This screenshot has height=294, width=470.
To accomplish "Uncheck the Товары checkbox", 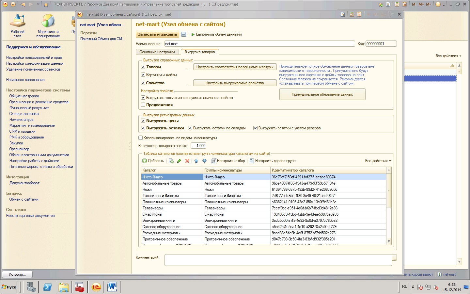I will [143, 67].
